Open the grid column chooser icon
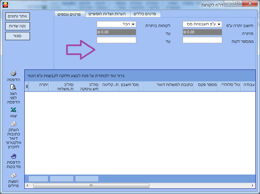The height and width of the screenshot is (194, 260). pyautogui.click(x=27, y=86)
